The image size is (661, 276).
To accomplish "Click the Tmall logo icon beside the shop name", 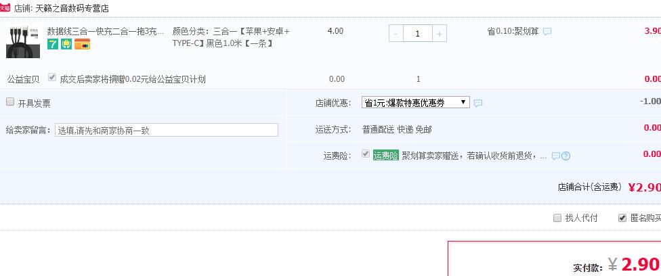I will click(x=5, y=7).
